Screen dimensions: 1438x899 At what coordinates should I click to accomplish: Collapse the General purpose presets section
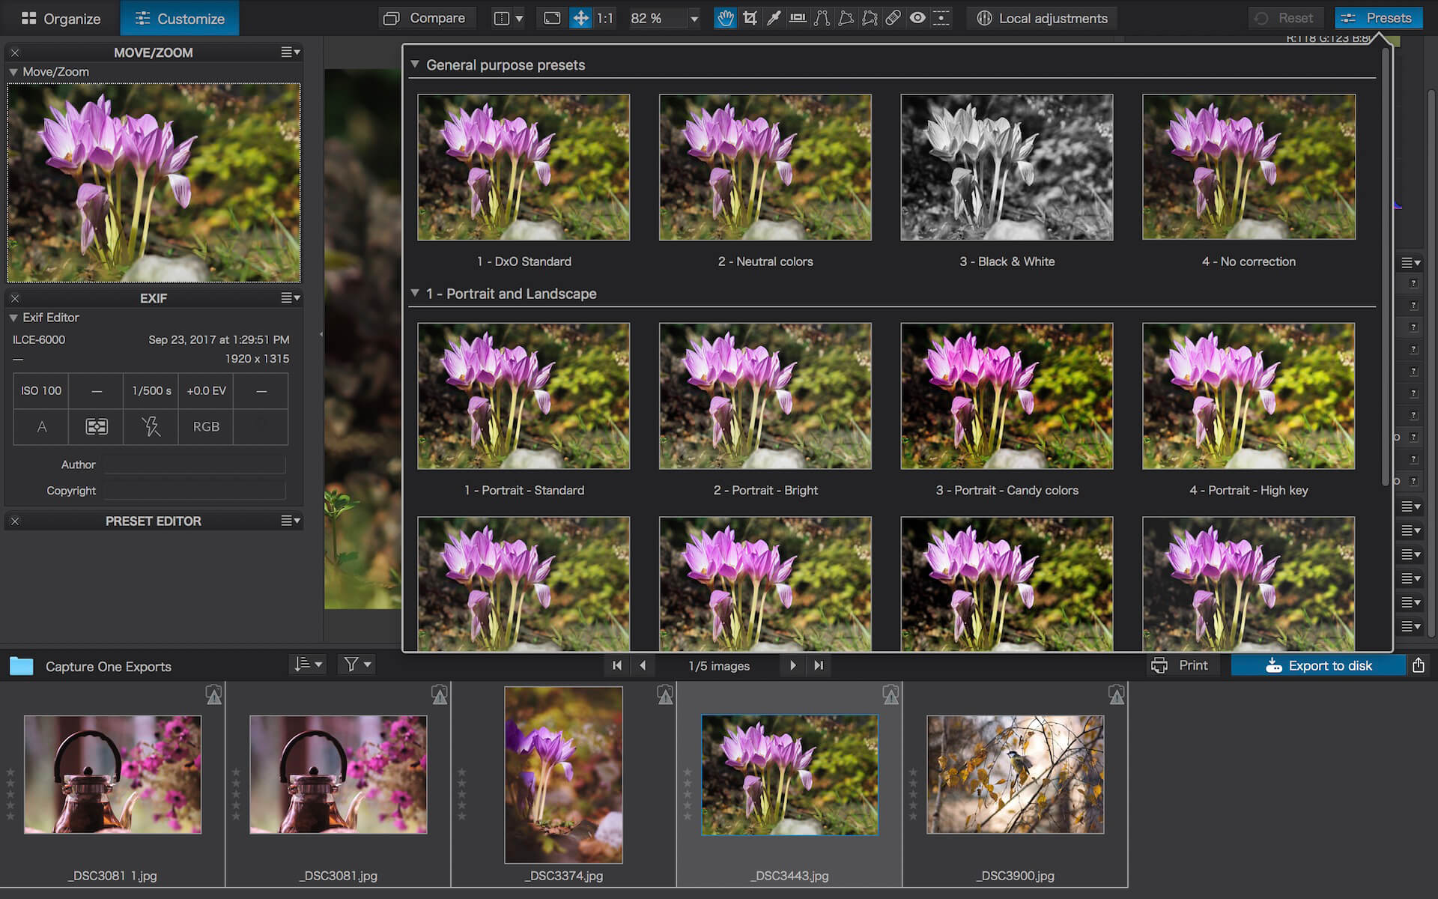[x=416, y=65]
